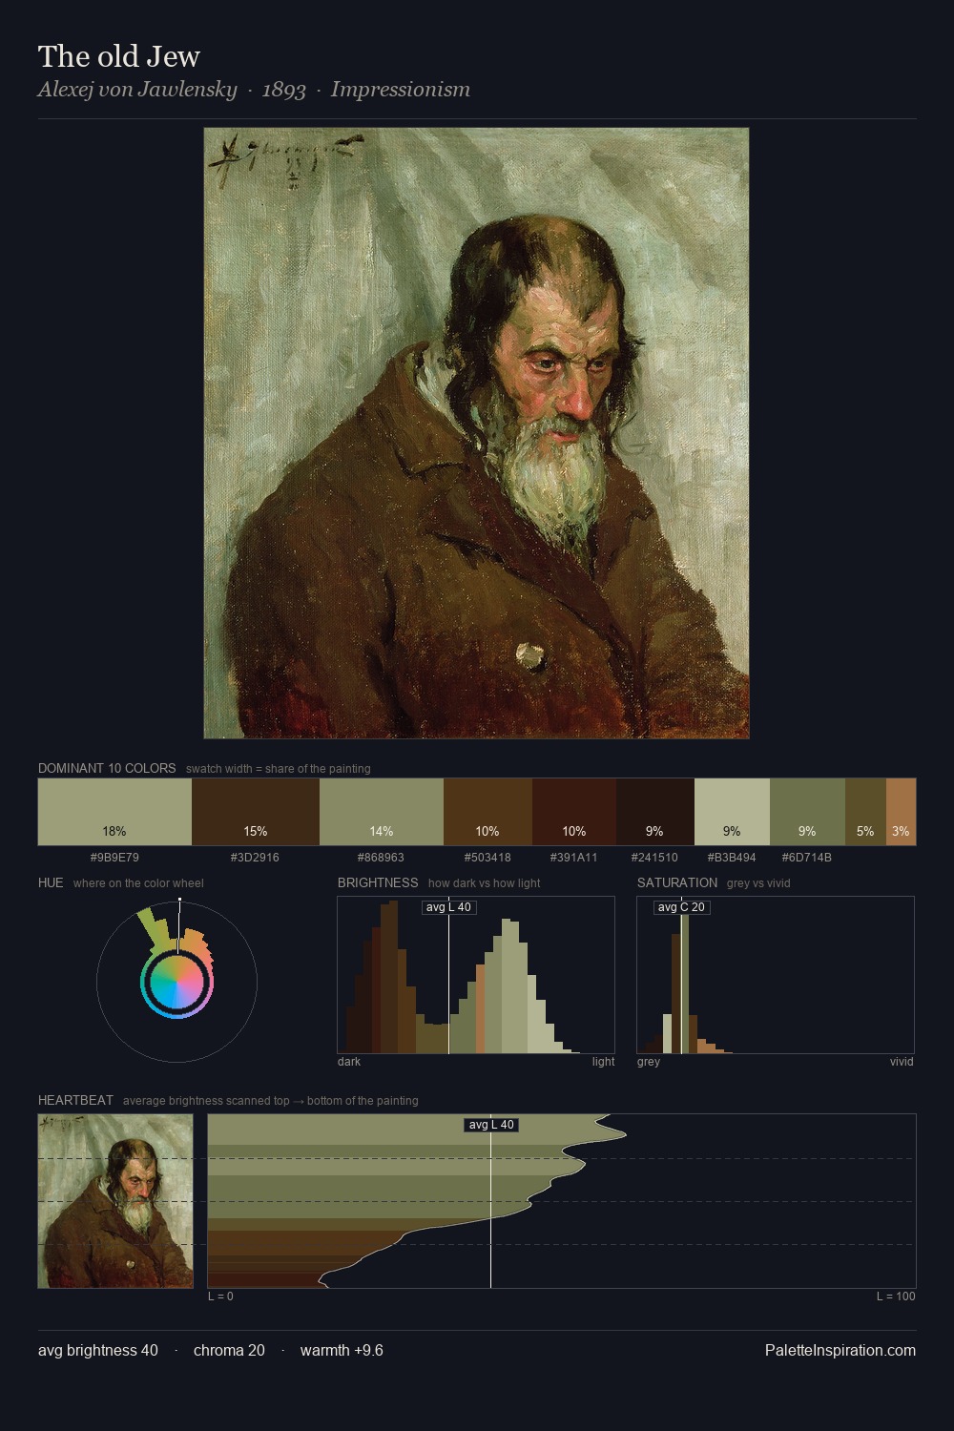Click "chroma 20" in footer
954x1431 pixels.
tap(229, 1350)
